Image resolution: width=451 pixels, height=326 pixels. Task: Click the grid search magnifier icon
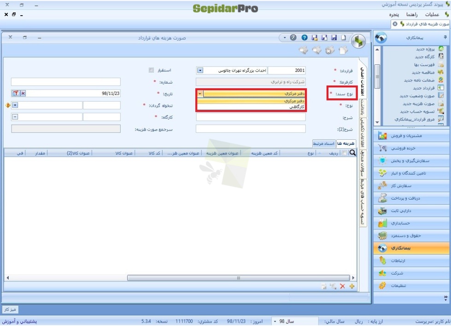click(x=352, y=153)
